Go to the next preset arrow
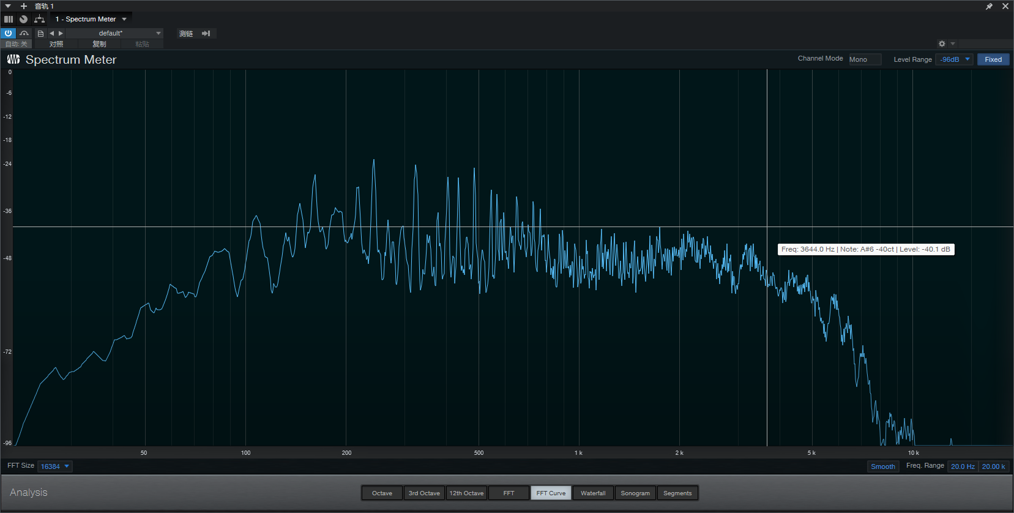Screen dimensions: 1014x513 (61, 34)
